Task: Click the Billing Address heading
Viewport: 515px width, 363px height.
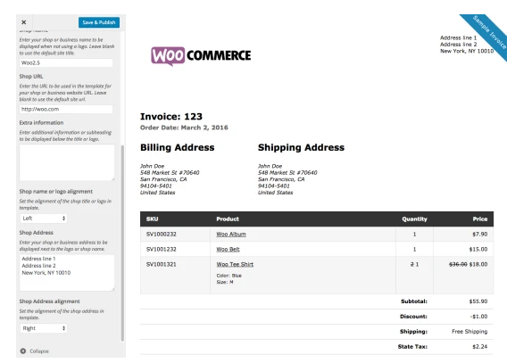Action: tap(178, 148)
